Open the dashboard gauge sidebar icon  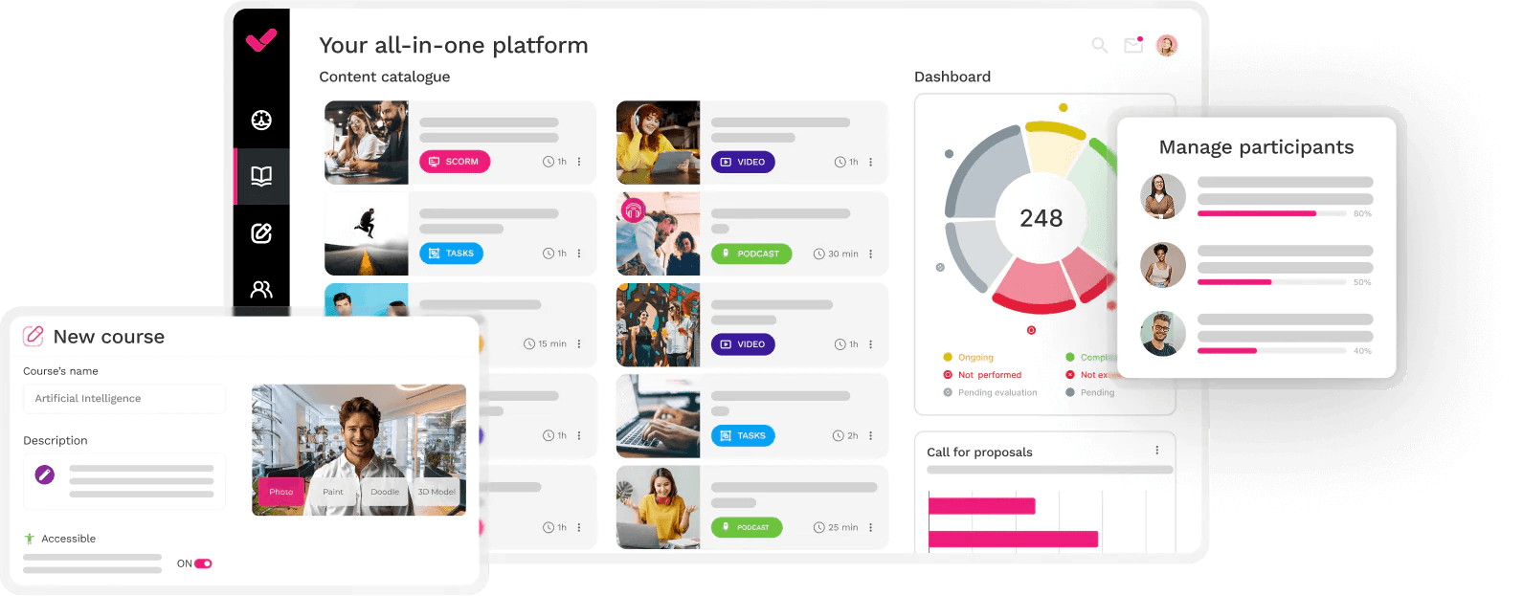[x=261, y=121]
